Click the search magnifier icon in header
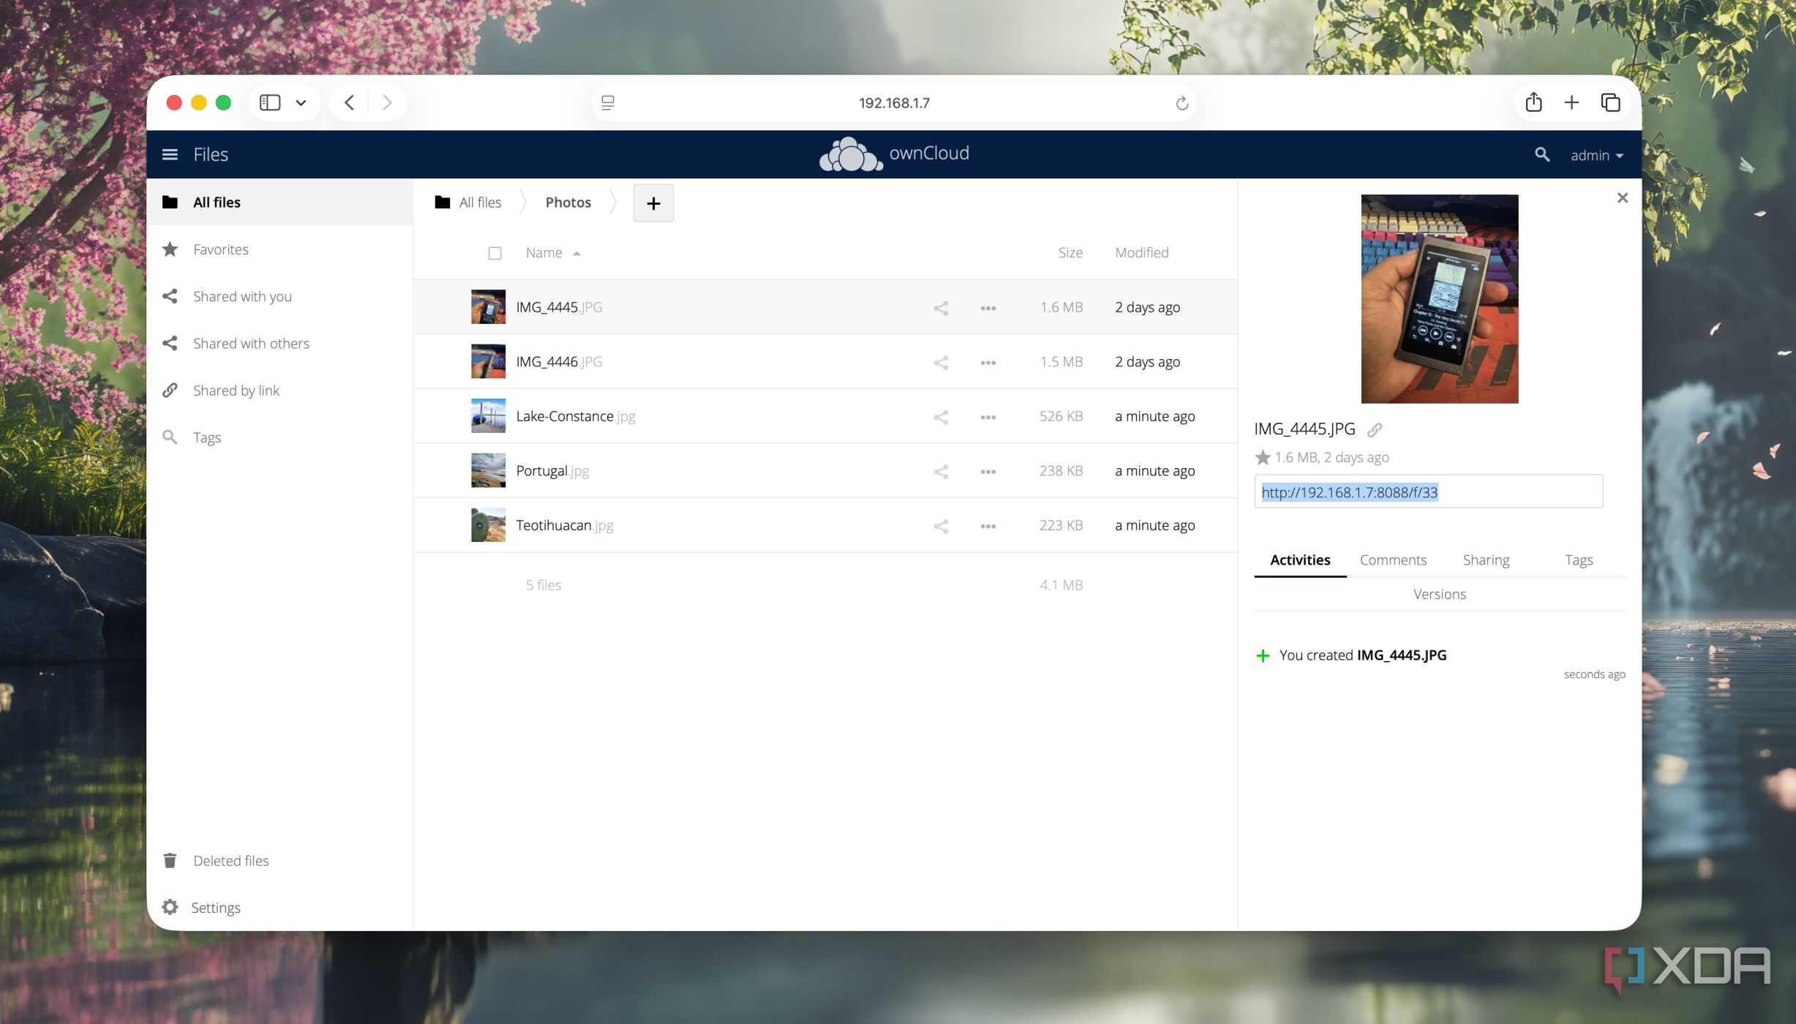1796x1024 pixels. click(1542, 154)
